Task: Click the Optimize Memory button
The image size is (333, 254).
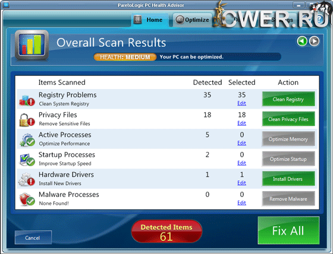Action: coord(288,139)
